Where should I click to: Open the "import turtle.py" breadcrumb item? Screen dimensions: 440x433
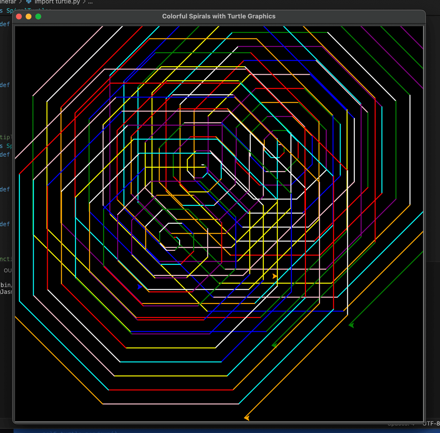pyautogui.click(x=57, y=2)
